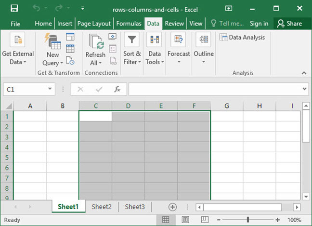Click inside the formula bar
312x226 pixels.
coord(215,89)
